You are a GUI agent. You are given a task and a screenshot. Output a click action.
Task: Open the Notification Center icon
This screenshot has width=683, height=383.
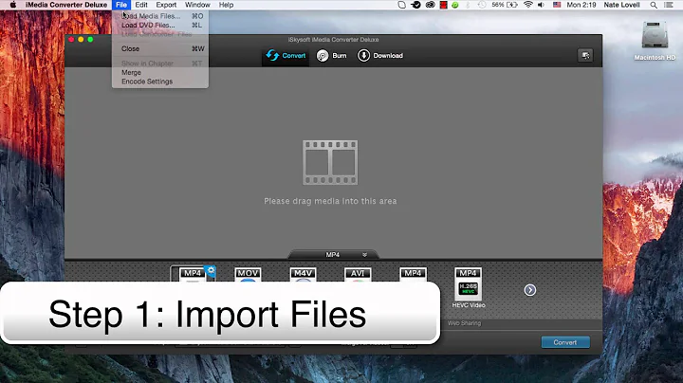(x=669, y=5)
